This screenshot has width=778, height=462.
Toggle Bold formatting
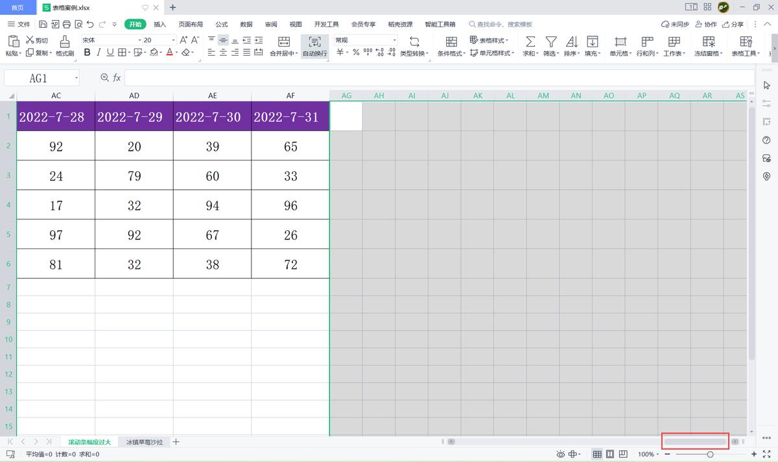(87, 52)
